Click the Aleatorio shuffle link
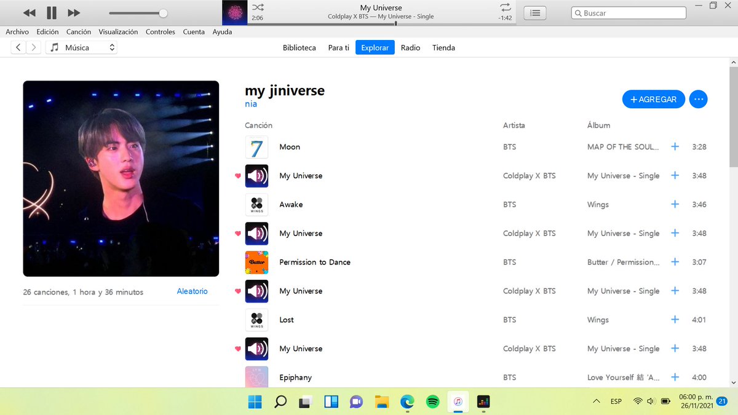 (192, 291)
